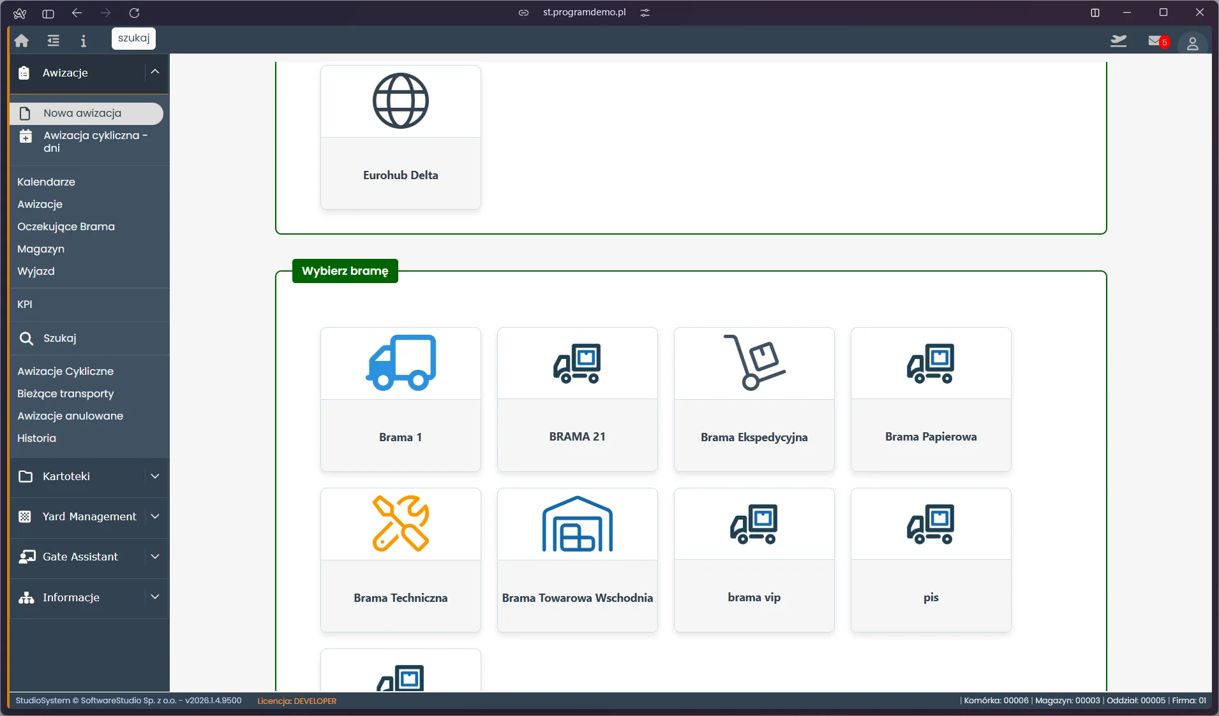
Task: Open KPI in sidebar
Action: coord(25,304)
